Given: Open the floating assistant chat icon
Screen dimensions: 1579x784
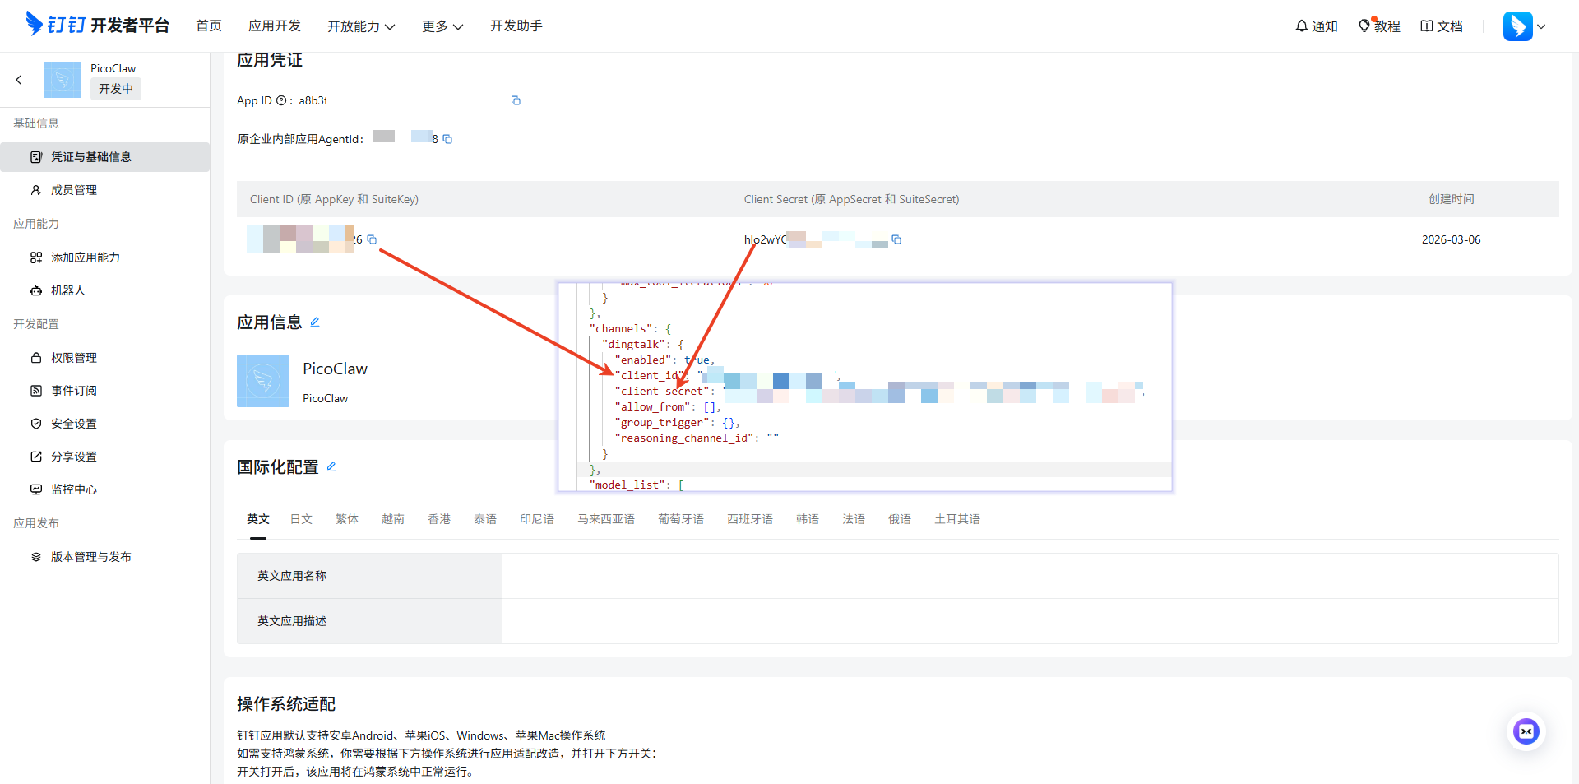Looking at the screenshot, I should pos(1526,731).
